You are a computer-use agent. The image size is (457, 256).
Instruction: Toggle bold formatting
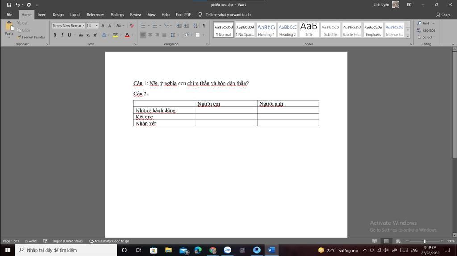(x=55, y=35)
